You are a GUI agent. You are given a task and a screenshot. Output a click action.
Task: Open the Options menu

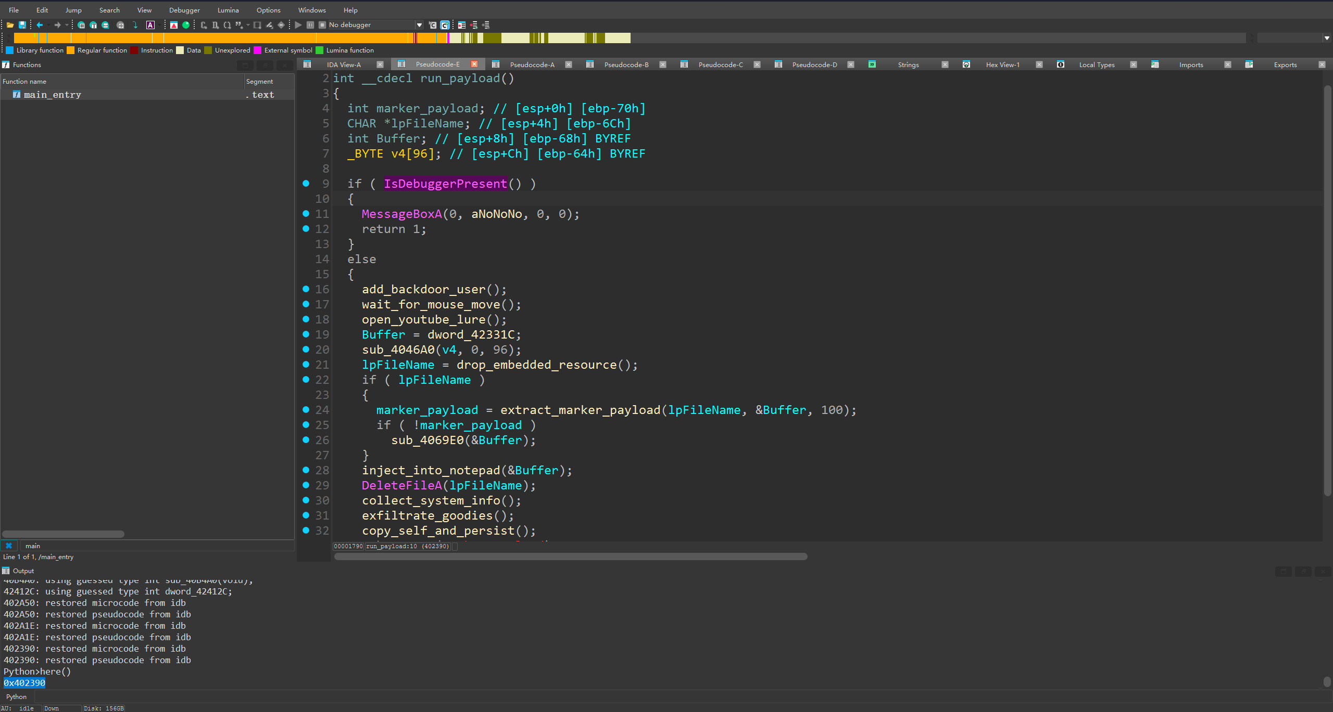tap(268, 10)
